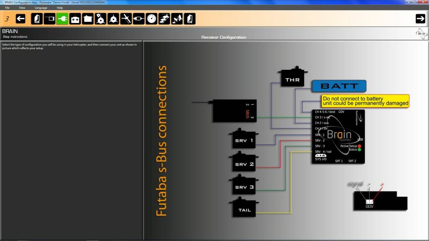The height and width of the screenshot is (241, 429).
Task: Open the Help menu
Action: [59, 8]
